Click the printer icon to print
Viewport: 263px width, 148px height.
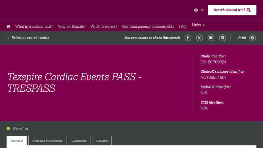click(252, 38)
